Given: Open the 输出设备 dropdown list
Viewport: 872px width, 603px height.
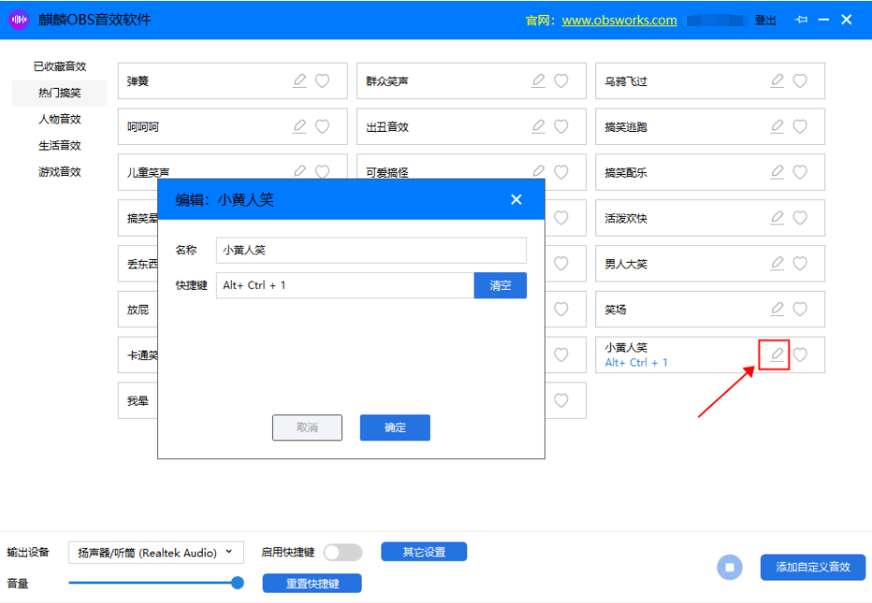Looking at the screenshot, I should click(x=156, y=553).
